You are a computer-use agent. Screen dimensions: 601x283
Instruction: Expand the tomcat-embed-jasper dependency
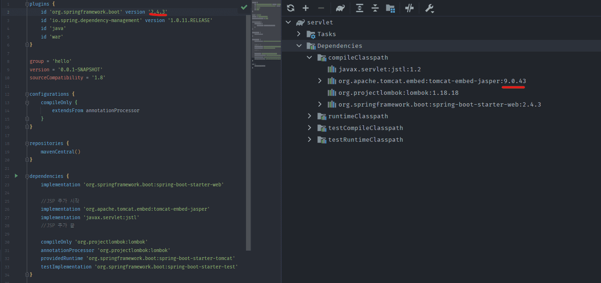320,81
